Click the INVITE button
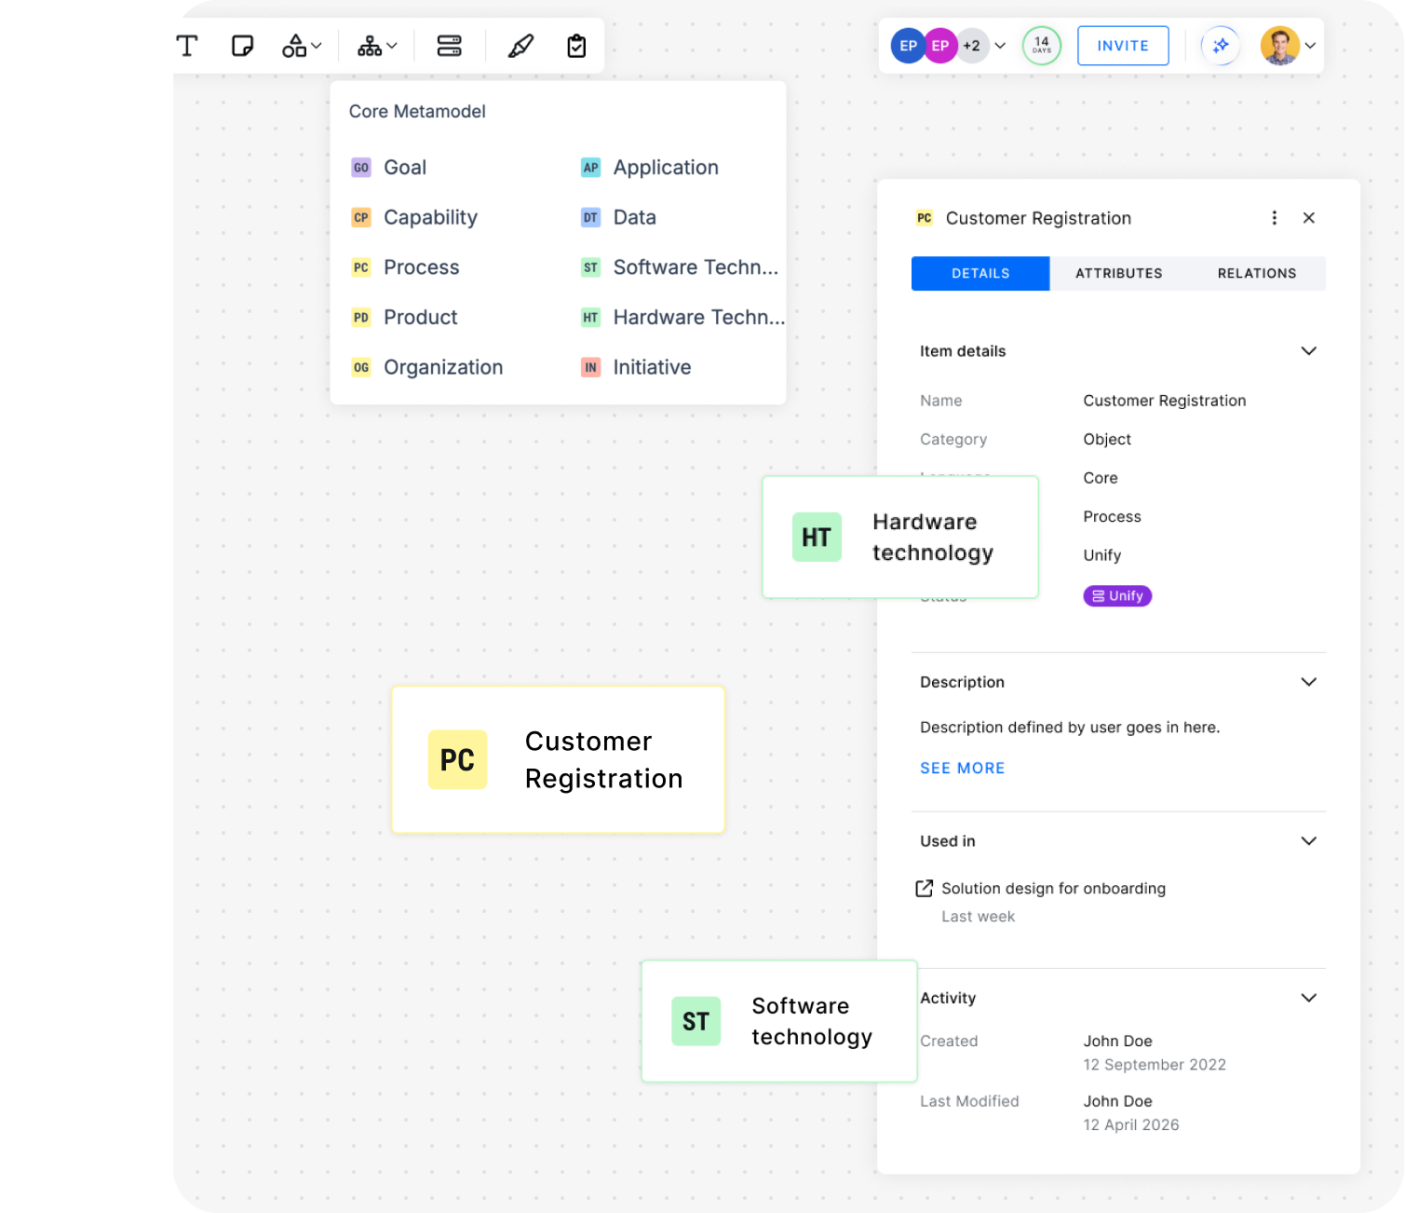Viewport: 1405px width, 1213px height. pyautogui.click(x=1123, y=46)
